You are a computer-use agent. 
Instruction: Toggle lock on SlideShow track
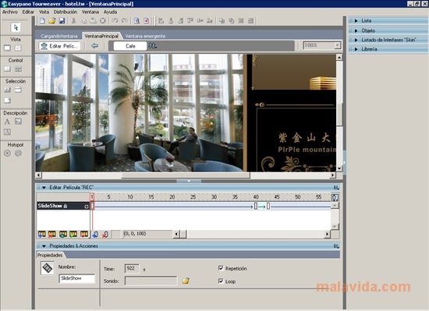point(66,206)
